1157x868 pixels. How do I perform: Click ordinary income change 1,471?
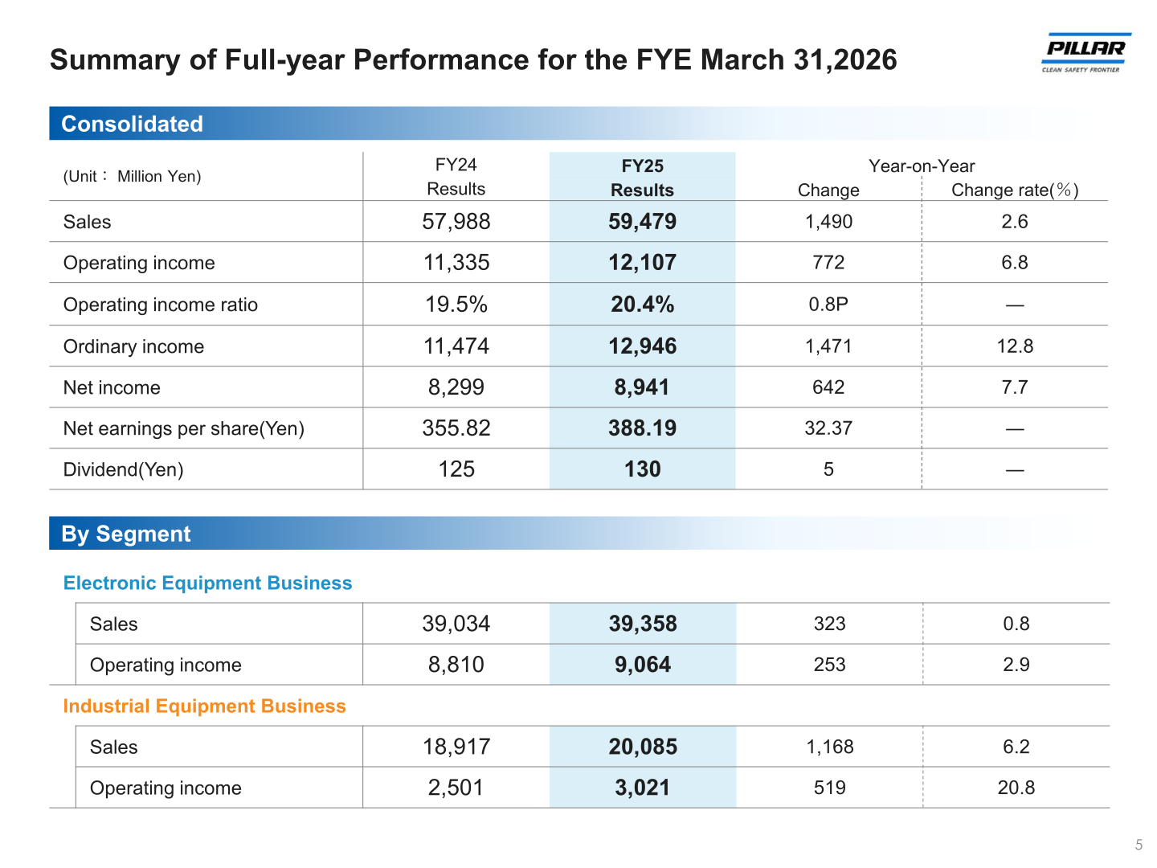tap(829, 346)
